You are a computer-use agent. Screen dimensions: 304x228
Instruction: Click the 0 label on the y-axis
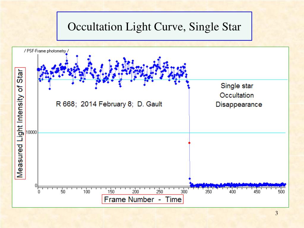point(36,186)
